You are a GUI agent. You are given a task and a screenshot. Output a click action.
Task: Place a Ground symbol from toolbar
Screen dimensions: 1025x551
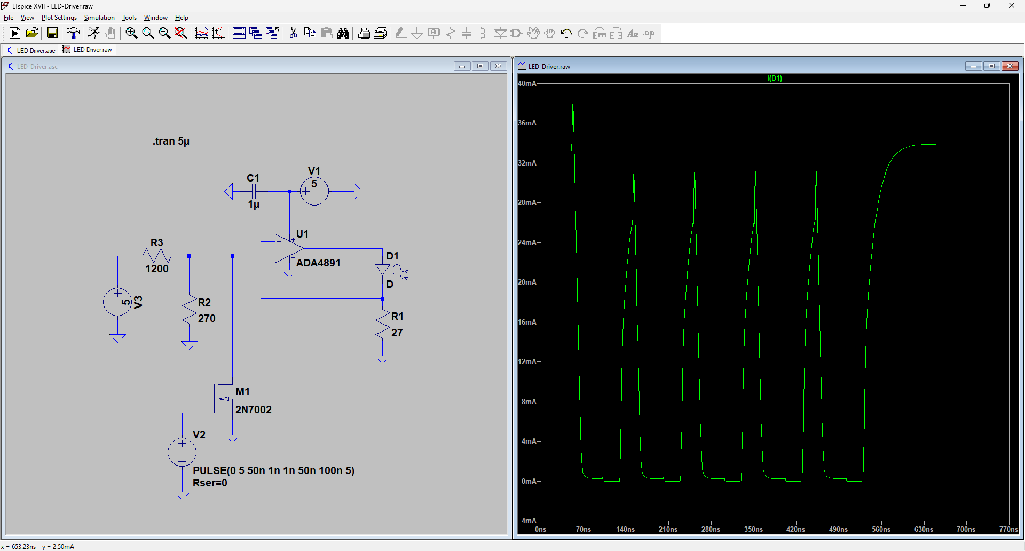(x=417, y=33)
